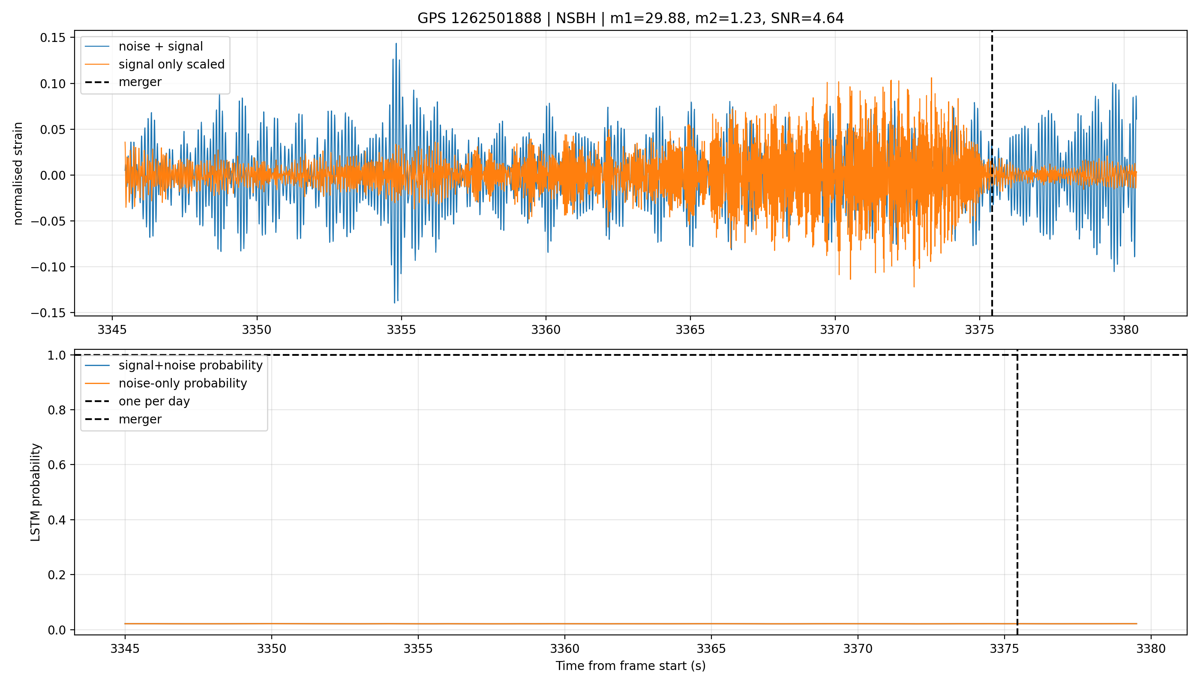Image resolution: width=1200 pixels, height=685 pixels.
Task: Click the orange noise-only probability curve
Action: 630,623
